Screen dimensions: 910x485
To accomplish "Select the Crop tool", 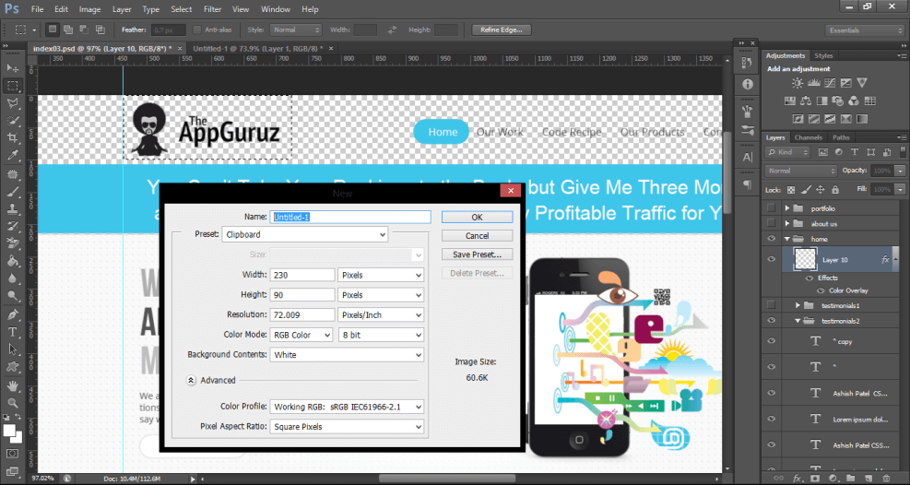I will click(x=12, y=137).
